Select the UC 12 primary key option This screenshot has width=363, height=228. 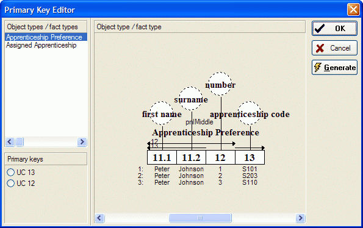[x=21, y=183]
